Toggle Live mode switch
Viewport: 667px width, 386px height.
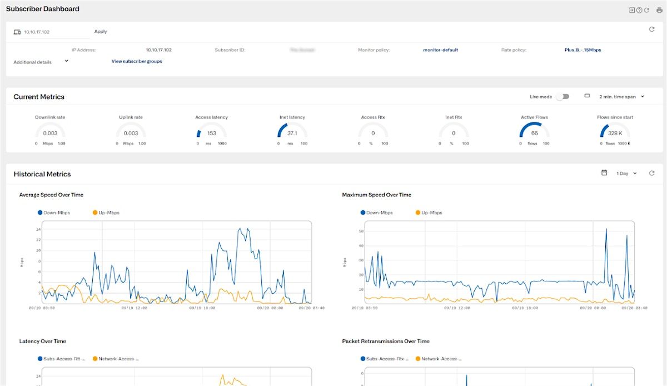[x=563, y=97]
